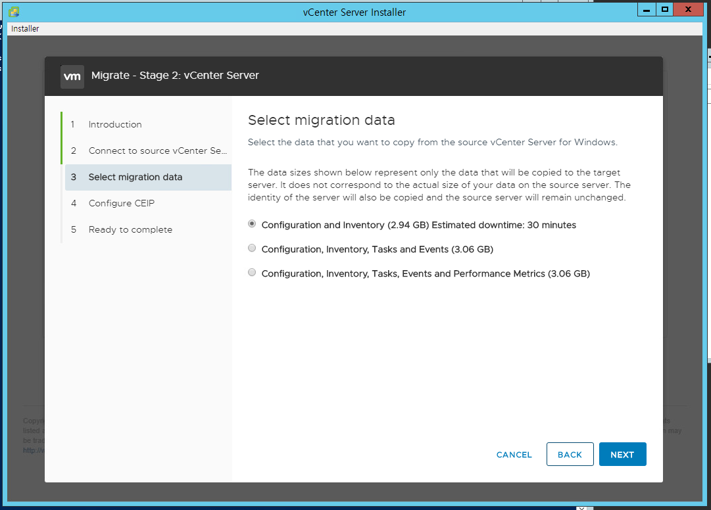
Task: Go BACK to previous step
Action: pos(570,454)
